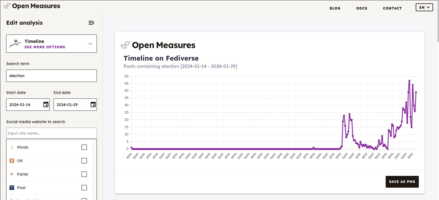This screenshot has height=200, width=439.
Task: Check the Minds checkbox
Action: pyautogui.click(x=84, y=147)
